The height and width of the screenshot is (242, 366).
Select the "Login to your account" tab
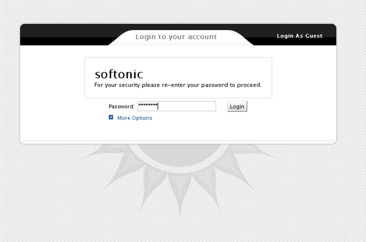click(176, 37)
